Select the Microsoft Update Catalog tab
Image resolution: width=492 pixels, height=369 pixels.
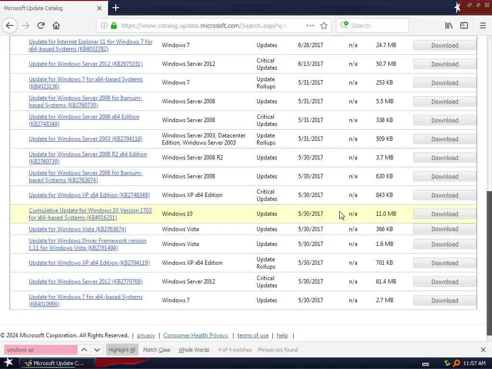53,8
